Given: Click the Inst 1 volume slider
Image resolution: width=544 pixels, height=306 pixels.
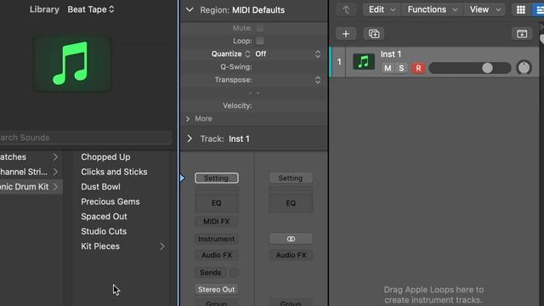Looking at the screenshot, I should 470,68.
